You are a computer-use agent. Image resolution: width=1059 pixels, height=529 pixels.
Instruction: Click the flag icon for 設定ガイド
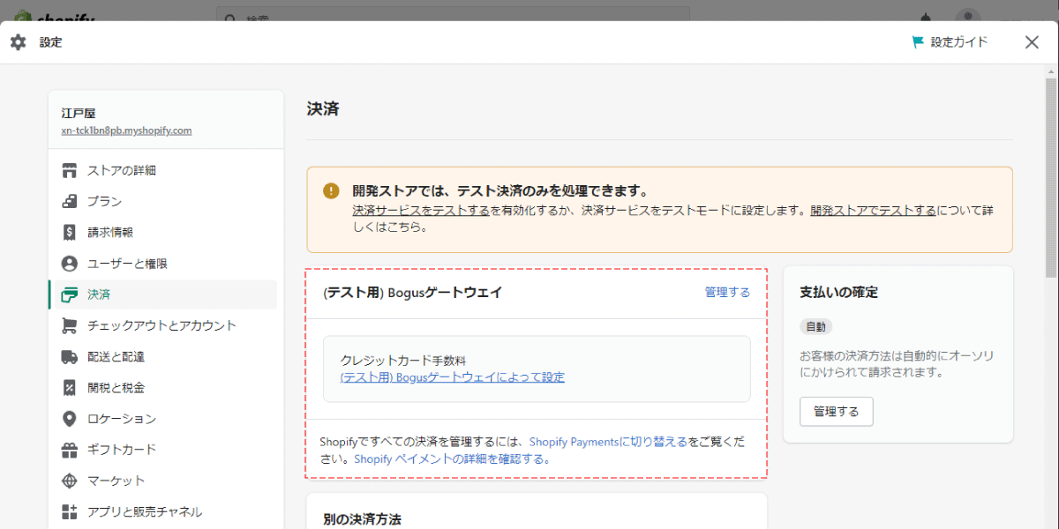click(x=918, y=41)
